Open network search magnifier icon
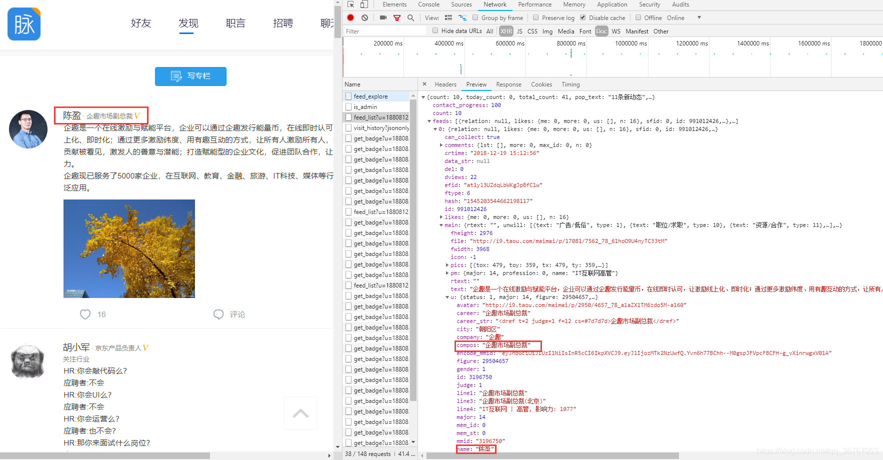883x460 pixels. pos(411,17)
